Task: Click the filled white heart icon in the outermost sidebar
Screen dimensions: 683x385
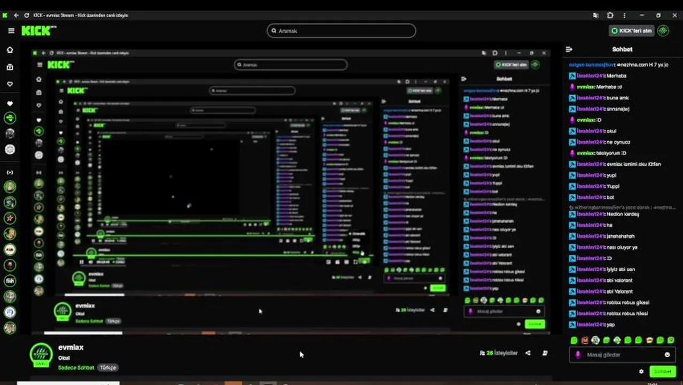Action: click(10, 104)
